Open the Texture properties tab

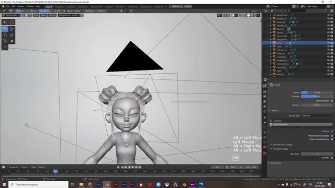click(x=265, y=153)
